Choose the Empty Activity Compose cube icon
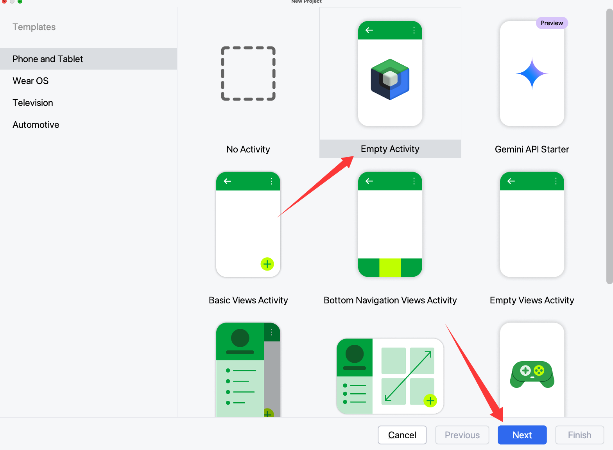The width and height of the screenshot is (613, 450). 390,79
